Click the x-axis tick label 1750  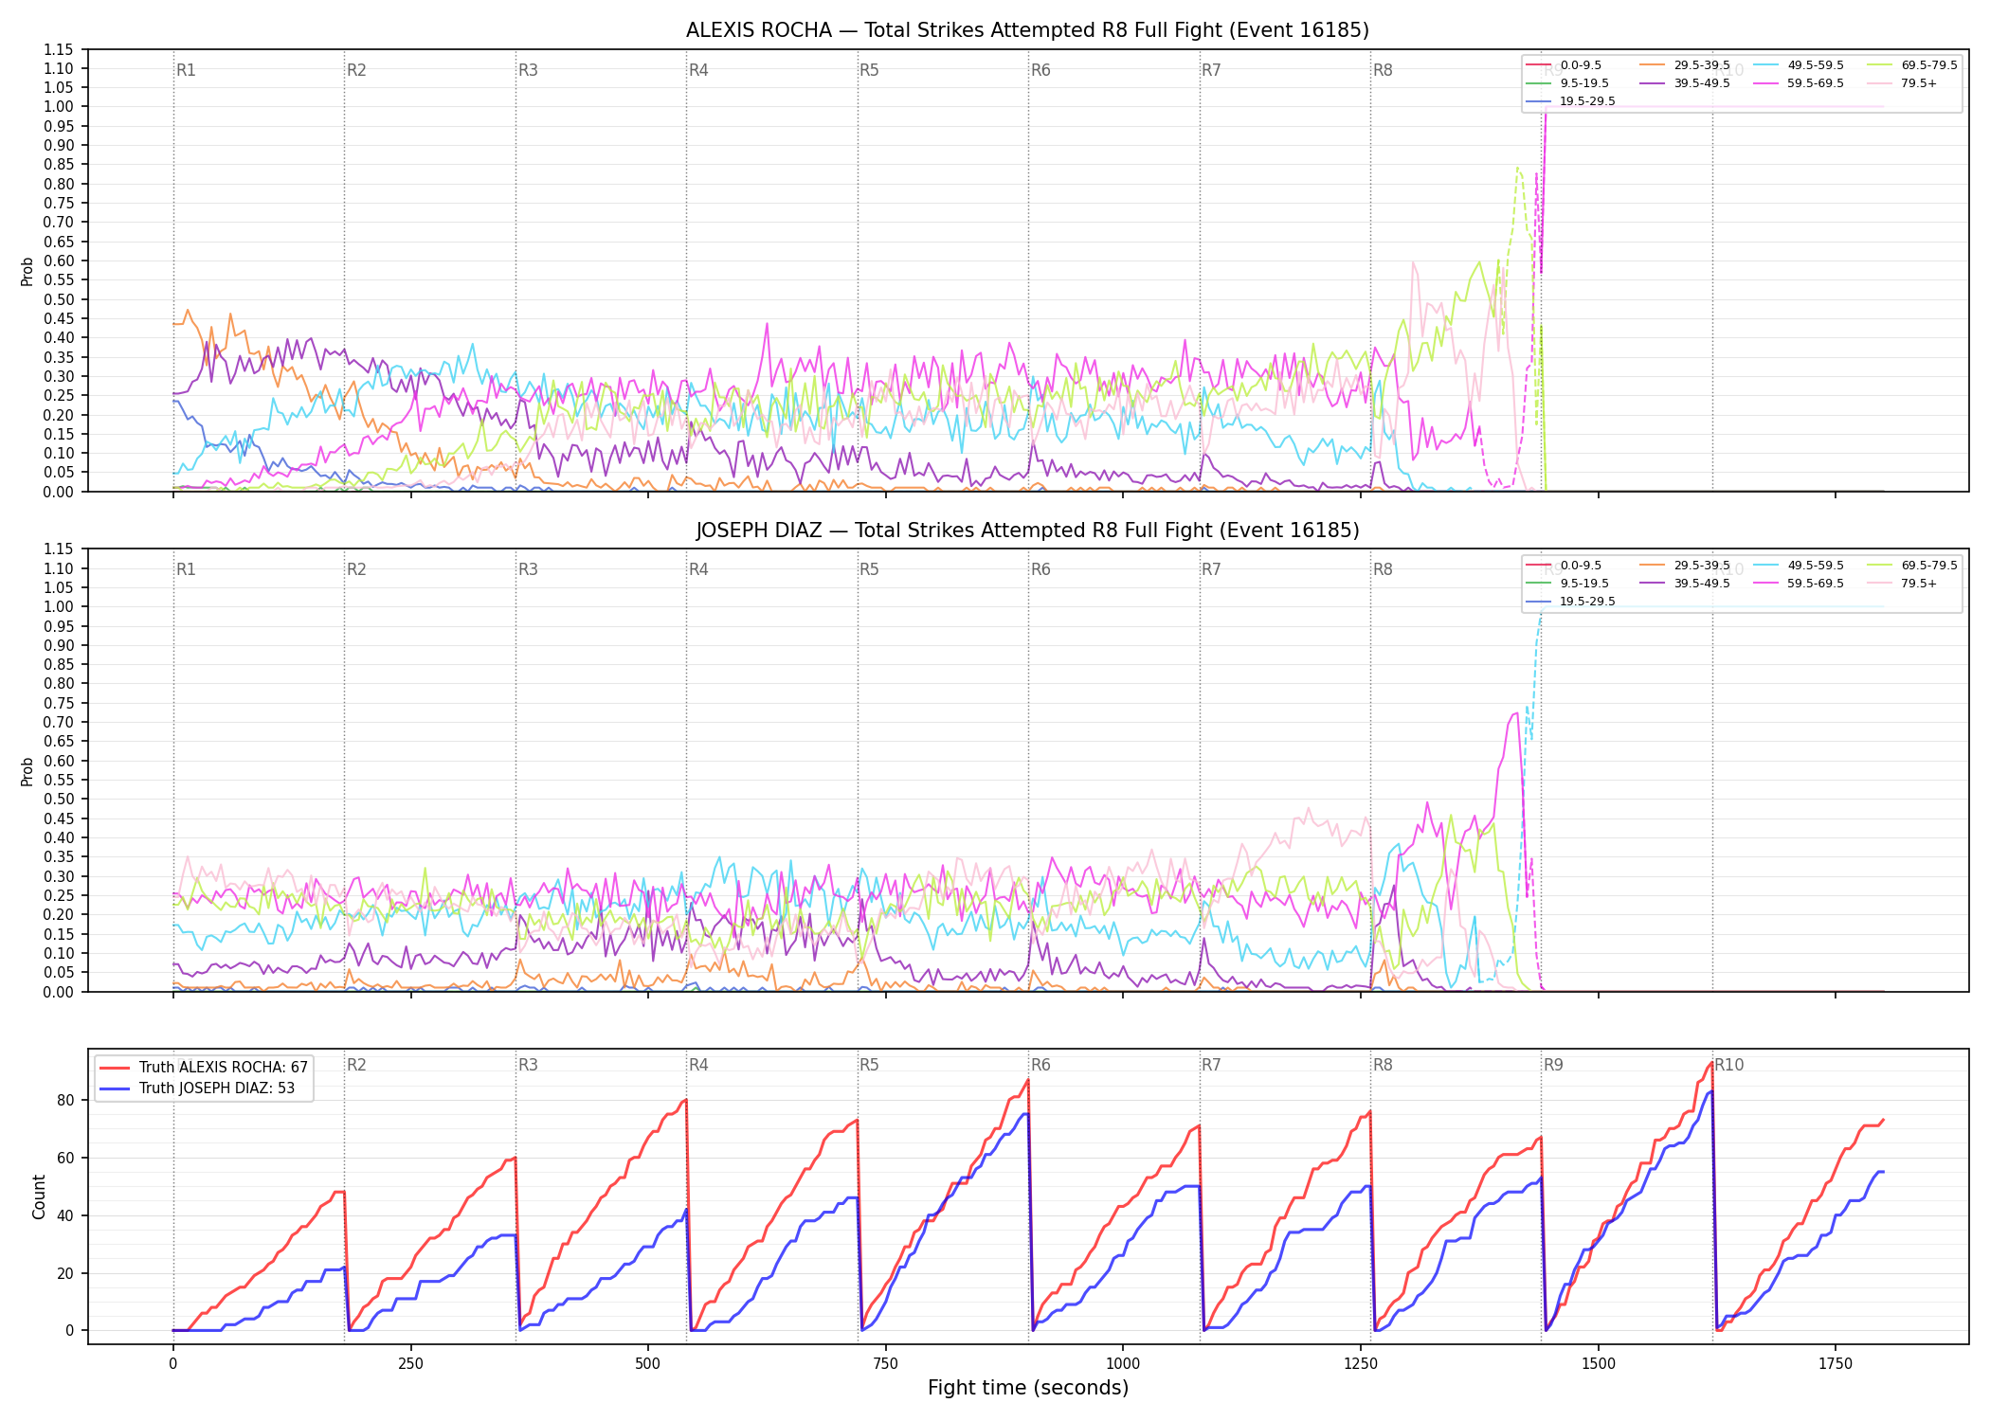[1836, 1364]
